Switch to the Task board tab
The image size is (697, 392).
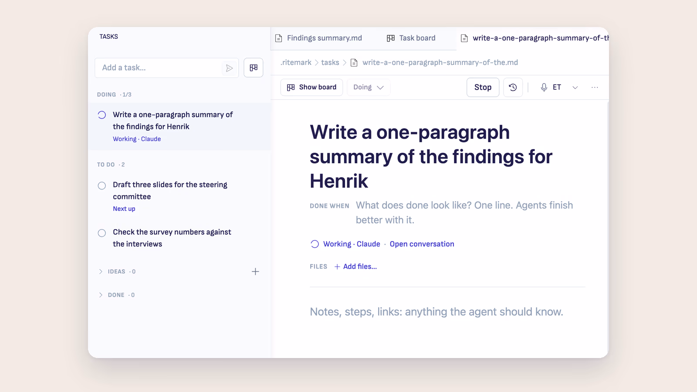pyautogui.click(x=411, y=38)
